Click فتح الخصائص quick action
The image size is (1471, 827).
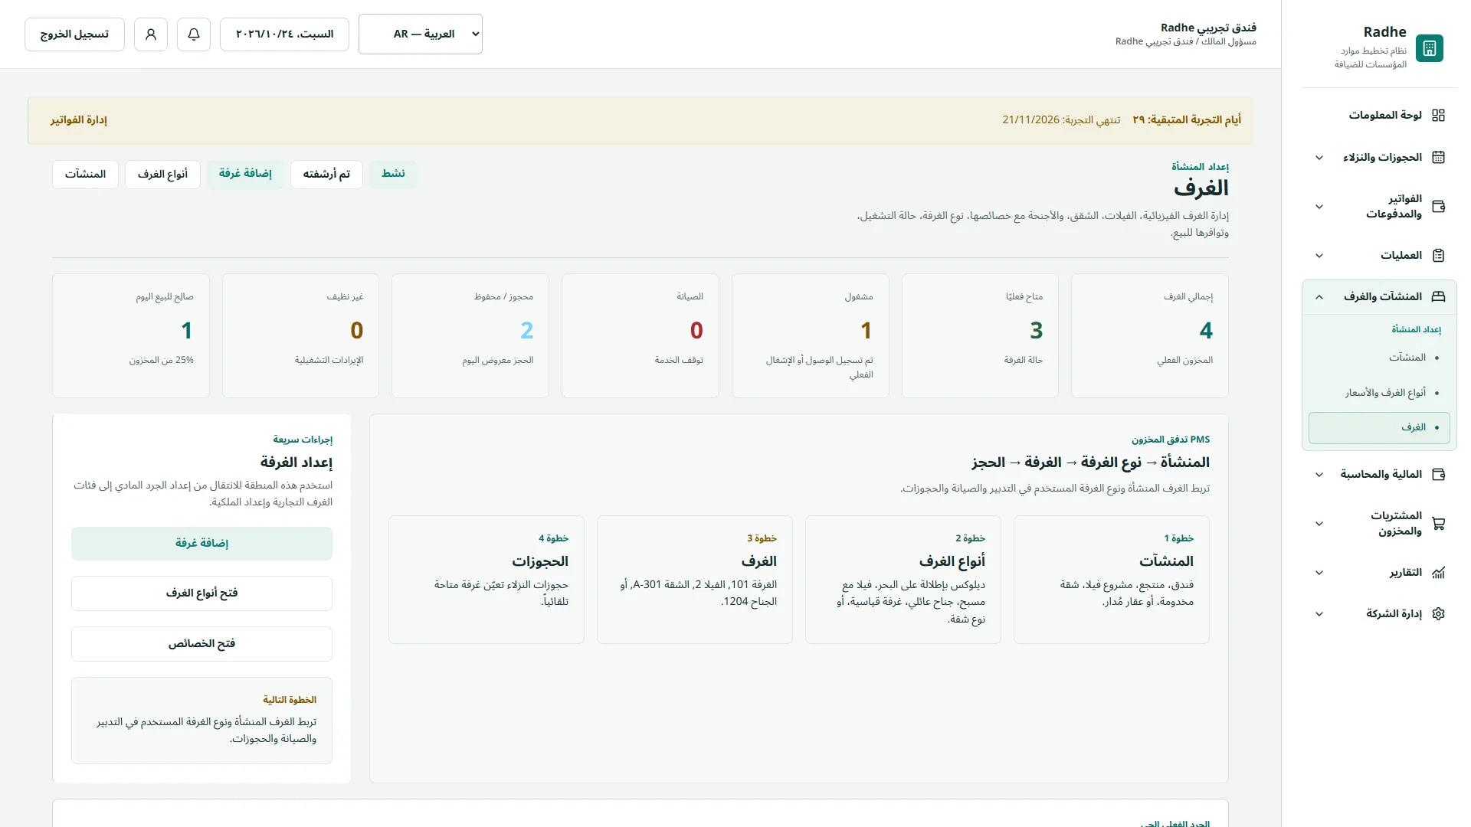[x=201, y=644]
